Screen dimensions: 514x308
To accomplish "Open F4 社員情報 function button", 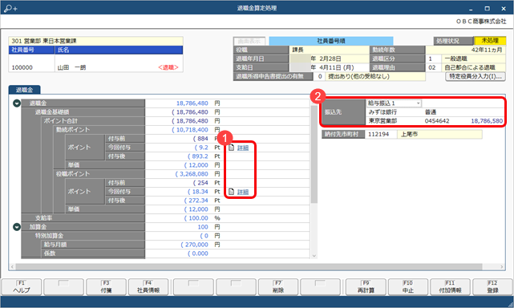I will tap(148, 287).
